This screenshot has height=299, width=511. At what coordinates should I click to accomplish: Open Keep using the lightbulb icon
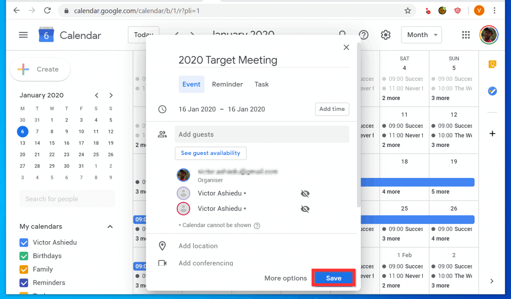[x=492, y=64]
